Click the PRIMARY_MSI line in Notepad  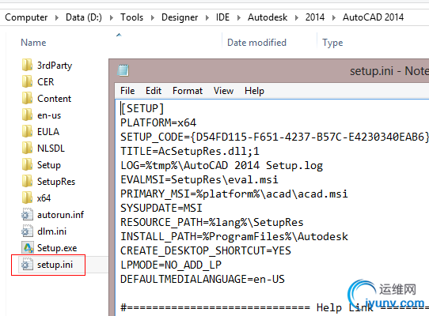(234, 194)
